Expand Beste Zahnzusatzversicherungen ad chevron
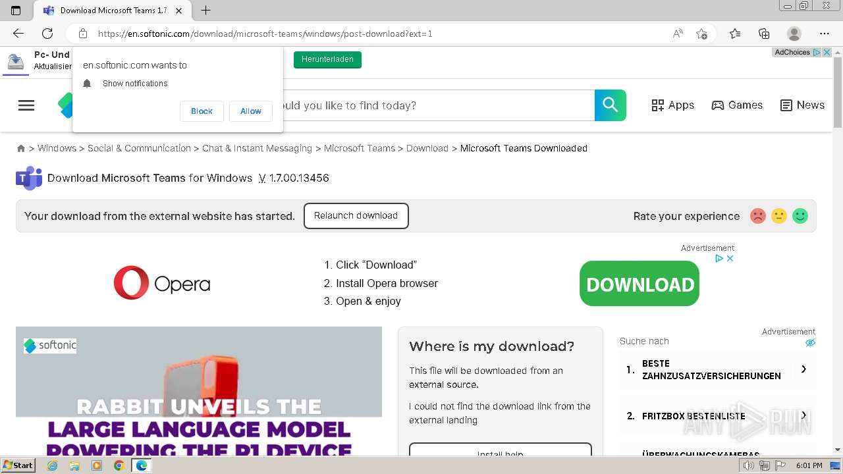 [803, 369]
